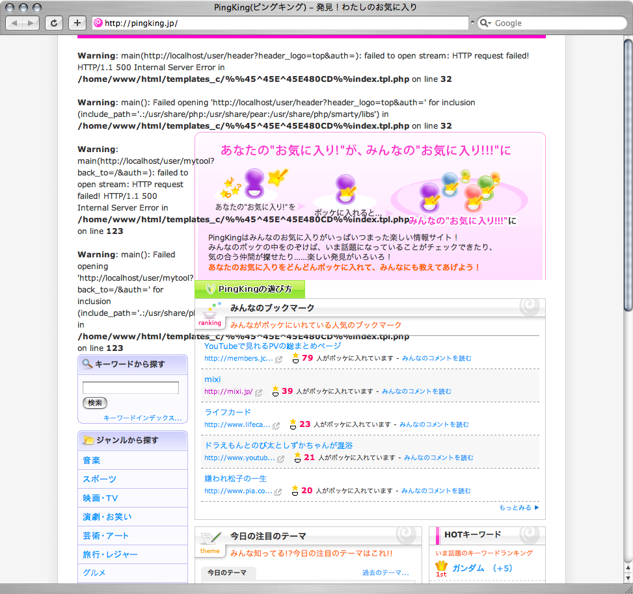
Task: Click the add bookmark plus button
Action: click(x=77, y=23)
